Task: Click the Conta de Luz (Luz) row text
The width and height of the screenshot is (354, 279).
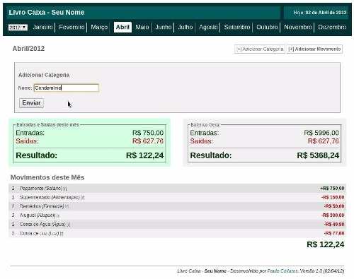Action: point(39,233)
